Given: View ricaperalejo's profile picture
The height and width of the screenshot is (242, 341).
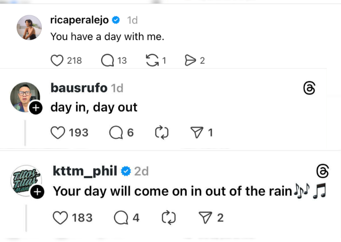Looking at the screenshot, I should coord(29,27).
